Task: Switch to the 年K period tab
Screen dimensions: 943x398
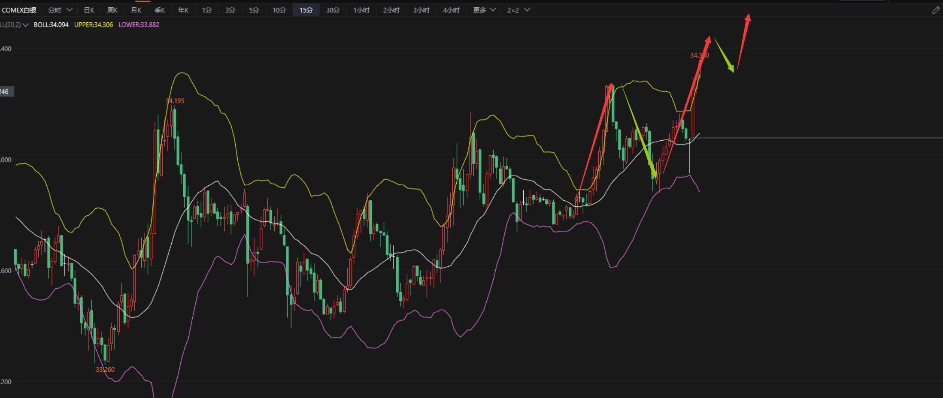Action: coord(183,10)
